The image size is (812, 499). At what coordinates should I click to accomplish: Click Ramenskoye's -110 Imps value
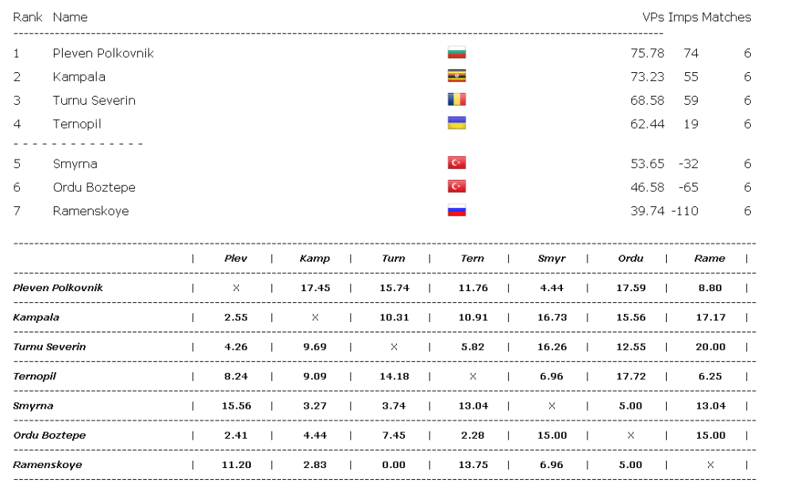click(x=685, y=211)
